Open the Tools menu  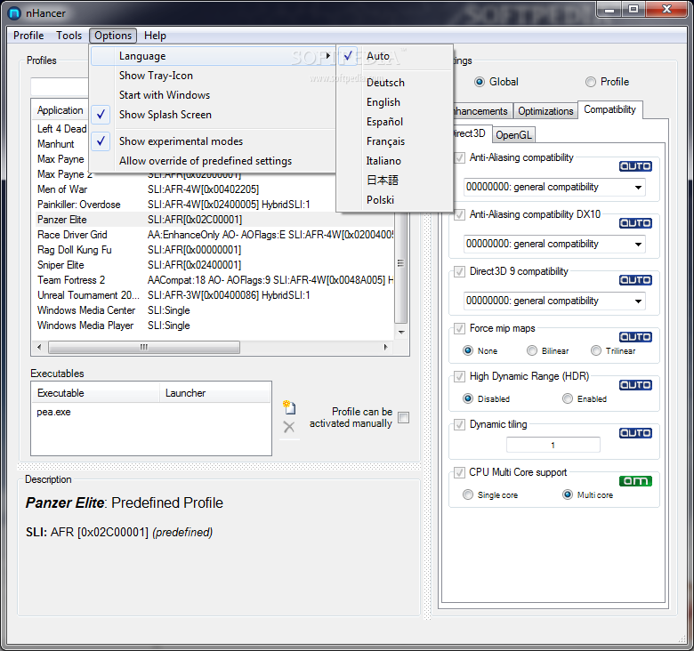(69, 36)
